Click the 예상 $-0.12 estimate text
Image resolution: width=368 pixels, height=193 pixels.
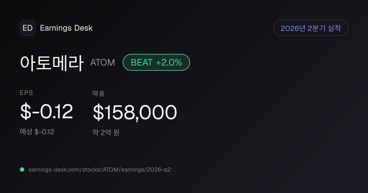[37, 132]
